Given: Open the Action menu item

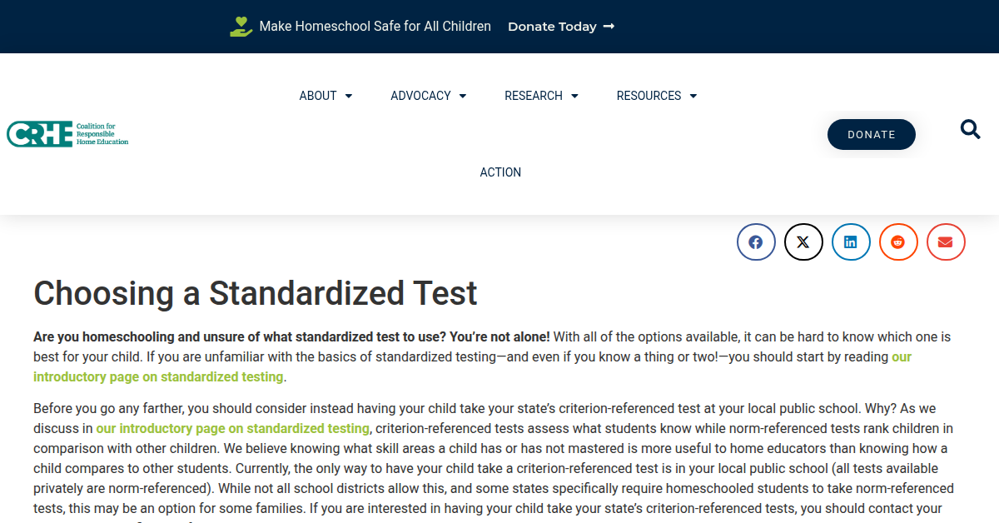Looking at the screenshot, I should pos(500,172).
